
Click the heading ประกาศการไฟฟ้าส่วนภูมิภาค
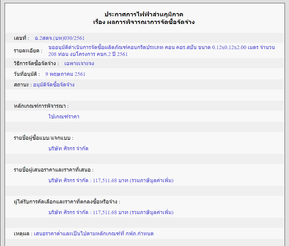[x=144, y=14]
